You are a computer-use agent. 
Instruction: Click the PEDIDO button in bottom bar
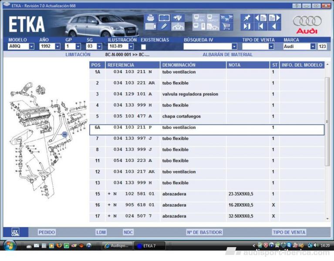47,233
